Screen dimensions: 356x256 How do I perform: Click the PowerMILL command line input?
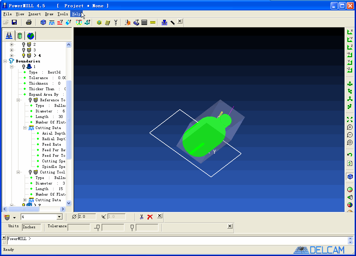pyautogui.click(x=177, y=240)
